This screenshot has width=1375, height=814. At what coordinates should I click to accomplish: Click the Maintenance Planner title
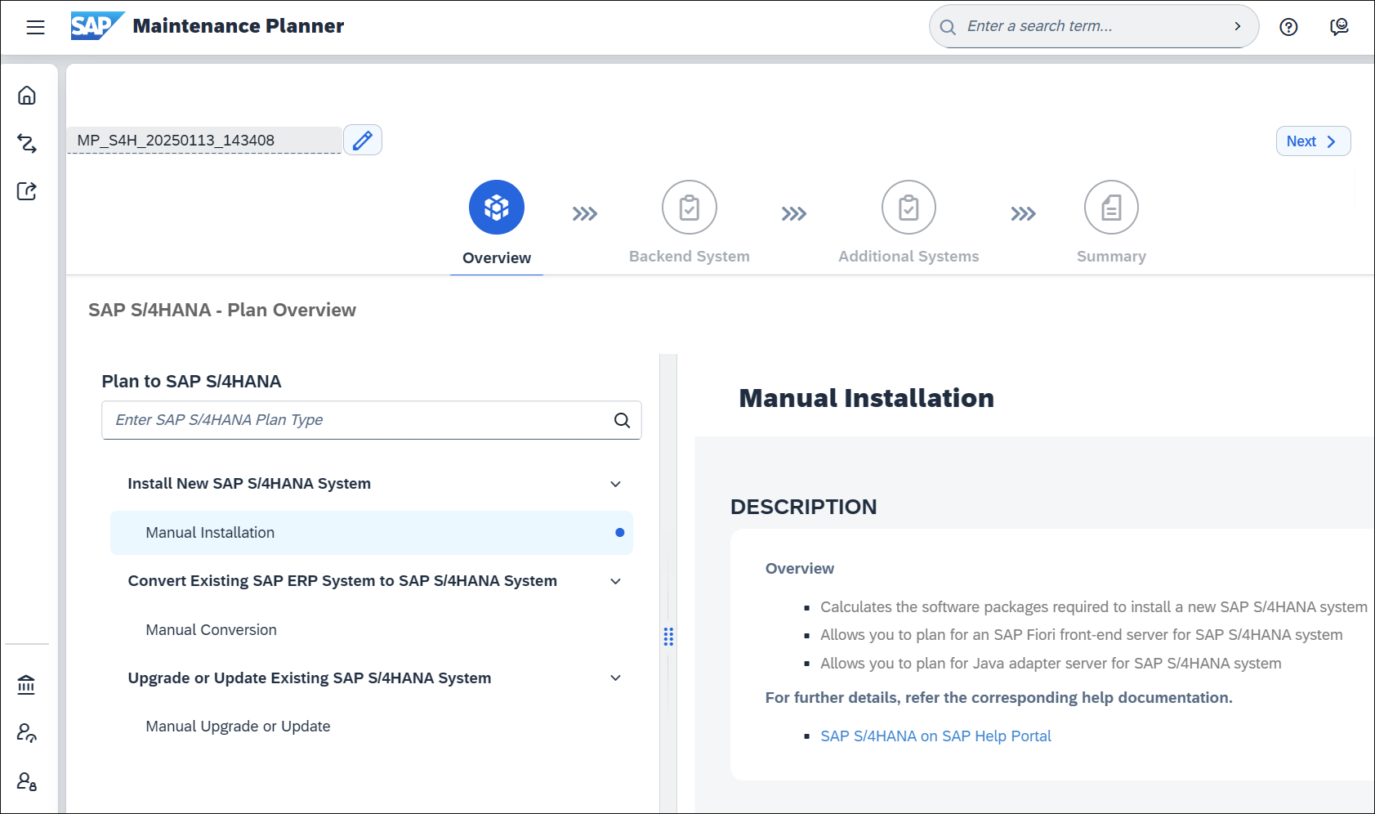pos(239,26)
